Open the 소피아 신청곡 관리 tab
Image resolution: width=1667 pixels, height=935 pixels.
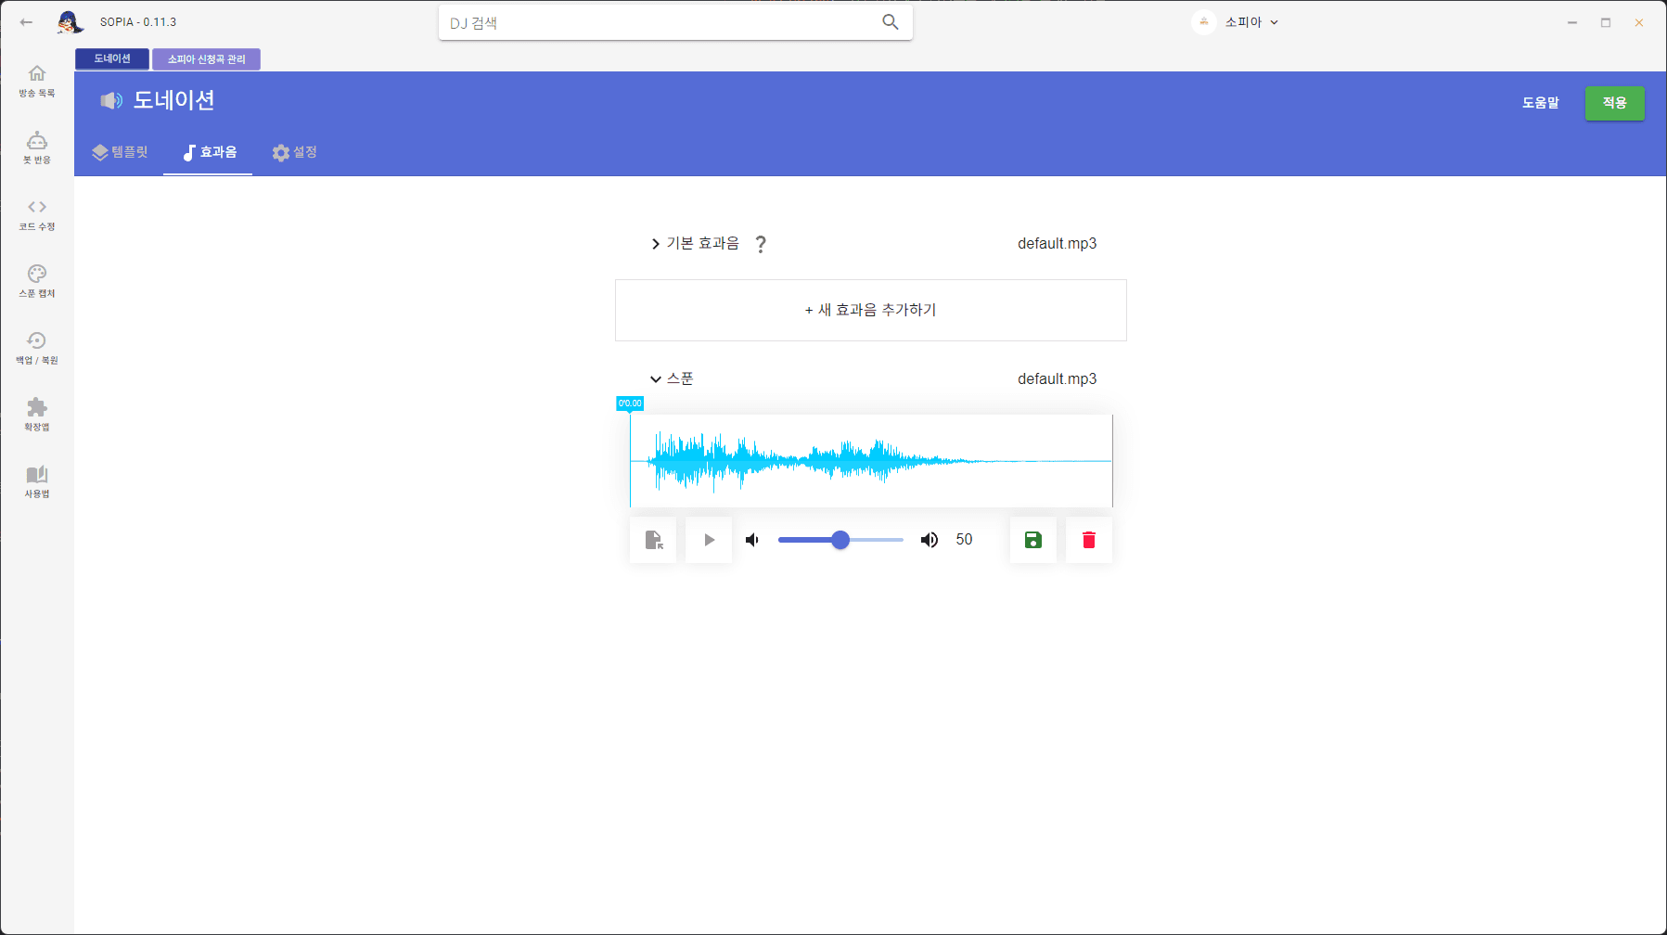coord(205,58)
